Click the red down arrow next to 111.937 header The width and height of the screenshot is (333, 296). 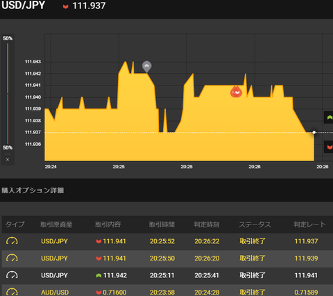coord(66,6)
